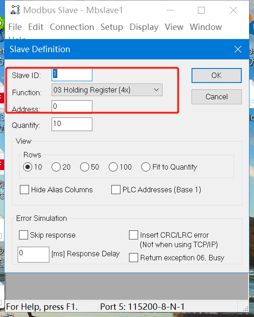Click the Cancel button
Screen dimensions: 254x317
coord(216,97)
